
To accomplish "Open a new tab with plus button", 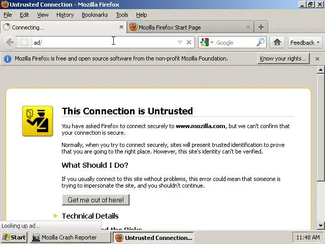I will pyautogui.click(x=261, y=27).
